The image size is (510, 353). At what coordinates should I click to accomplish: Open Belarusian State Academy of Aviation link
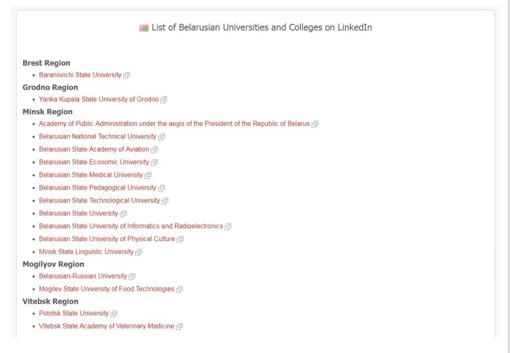tap(94, 149)
